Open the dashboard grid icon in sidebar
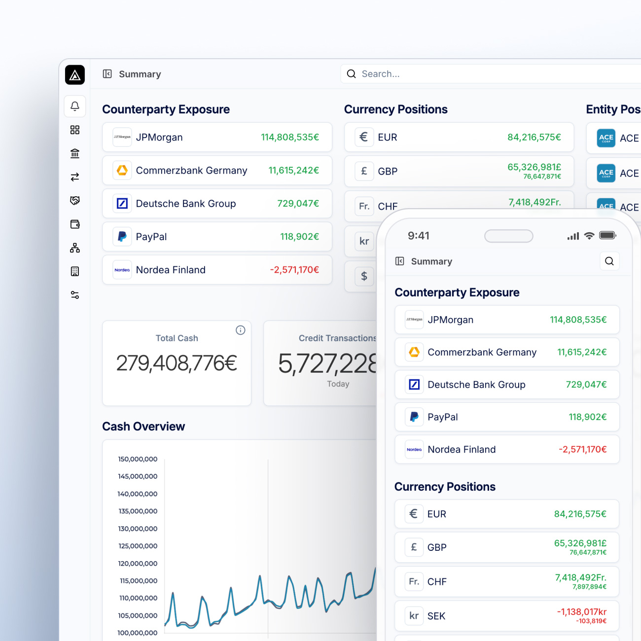This screenshot has width=641, height=641. pos(75,130)
